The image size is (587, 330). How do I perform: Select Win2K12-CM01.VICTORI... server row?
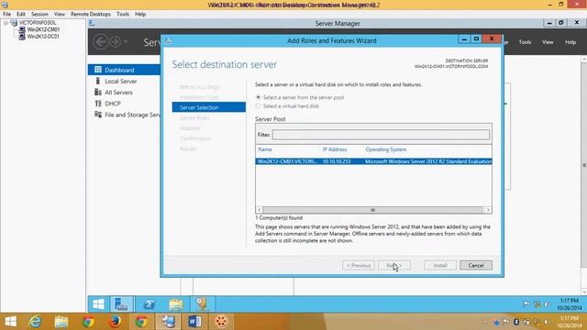pyautogui.click(x=373, y=161)
